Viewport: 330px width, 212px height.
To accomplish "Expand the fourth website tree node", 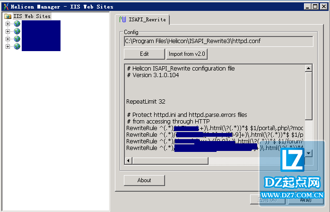I will [8, 46].
